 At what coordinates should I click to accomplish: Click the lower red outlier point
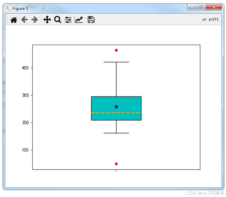116,164
